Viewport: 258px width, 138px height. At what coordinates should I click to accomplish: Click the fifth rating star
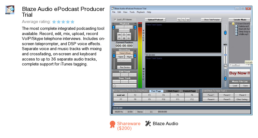click(72, 22)
